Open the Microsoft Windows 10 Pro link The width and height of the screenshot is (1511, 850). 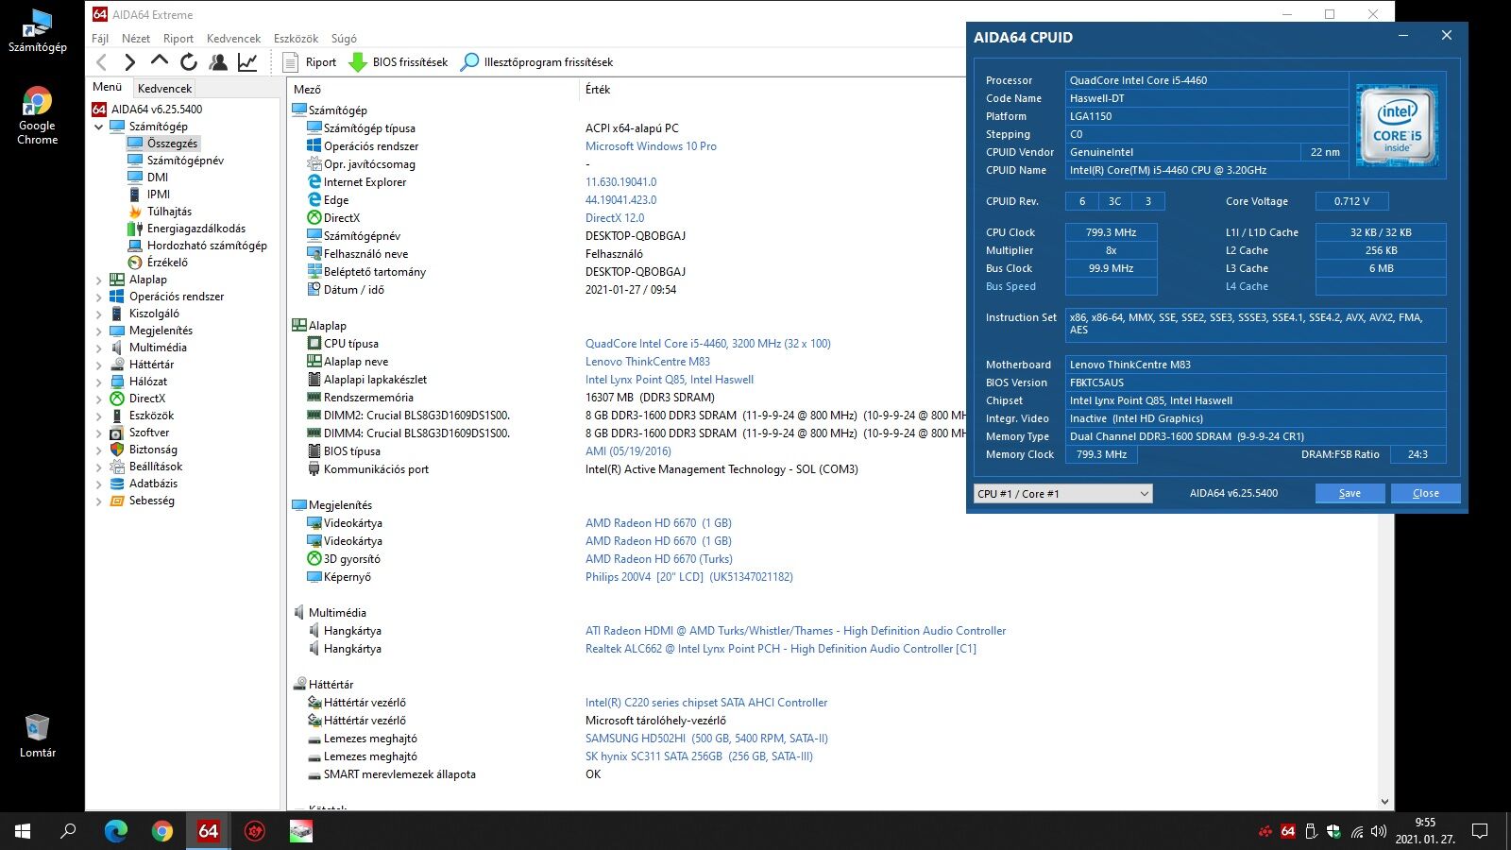[651, 146]
